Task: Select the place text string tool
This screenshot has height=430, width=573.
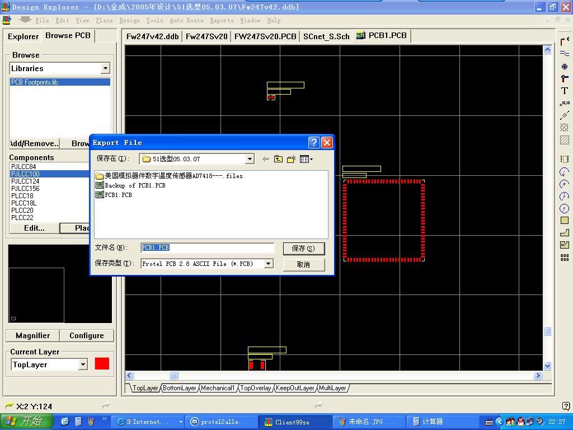Action: tap(565, 91)
